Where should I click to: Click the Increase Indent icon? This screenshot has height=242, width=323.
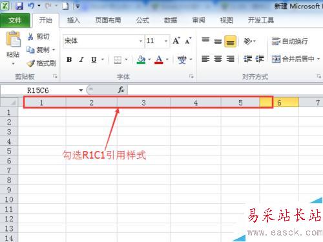tap(260, 59)
